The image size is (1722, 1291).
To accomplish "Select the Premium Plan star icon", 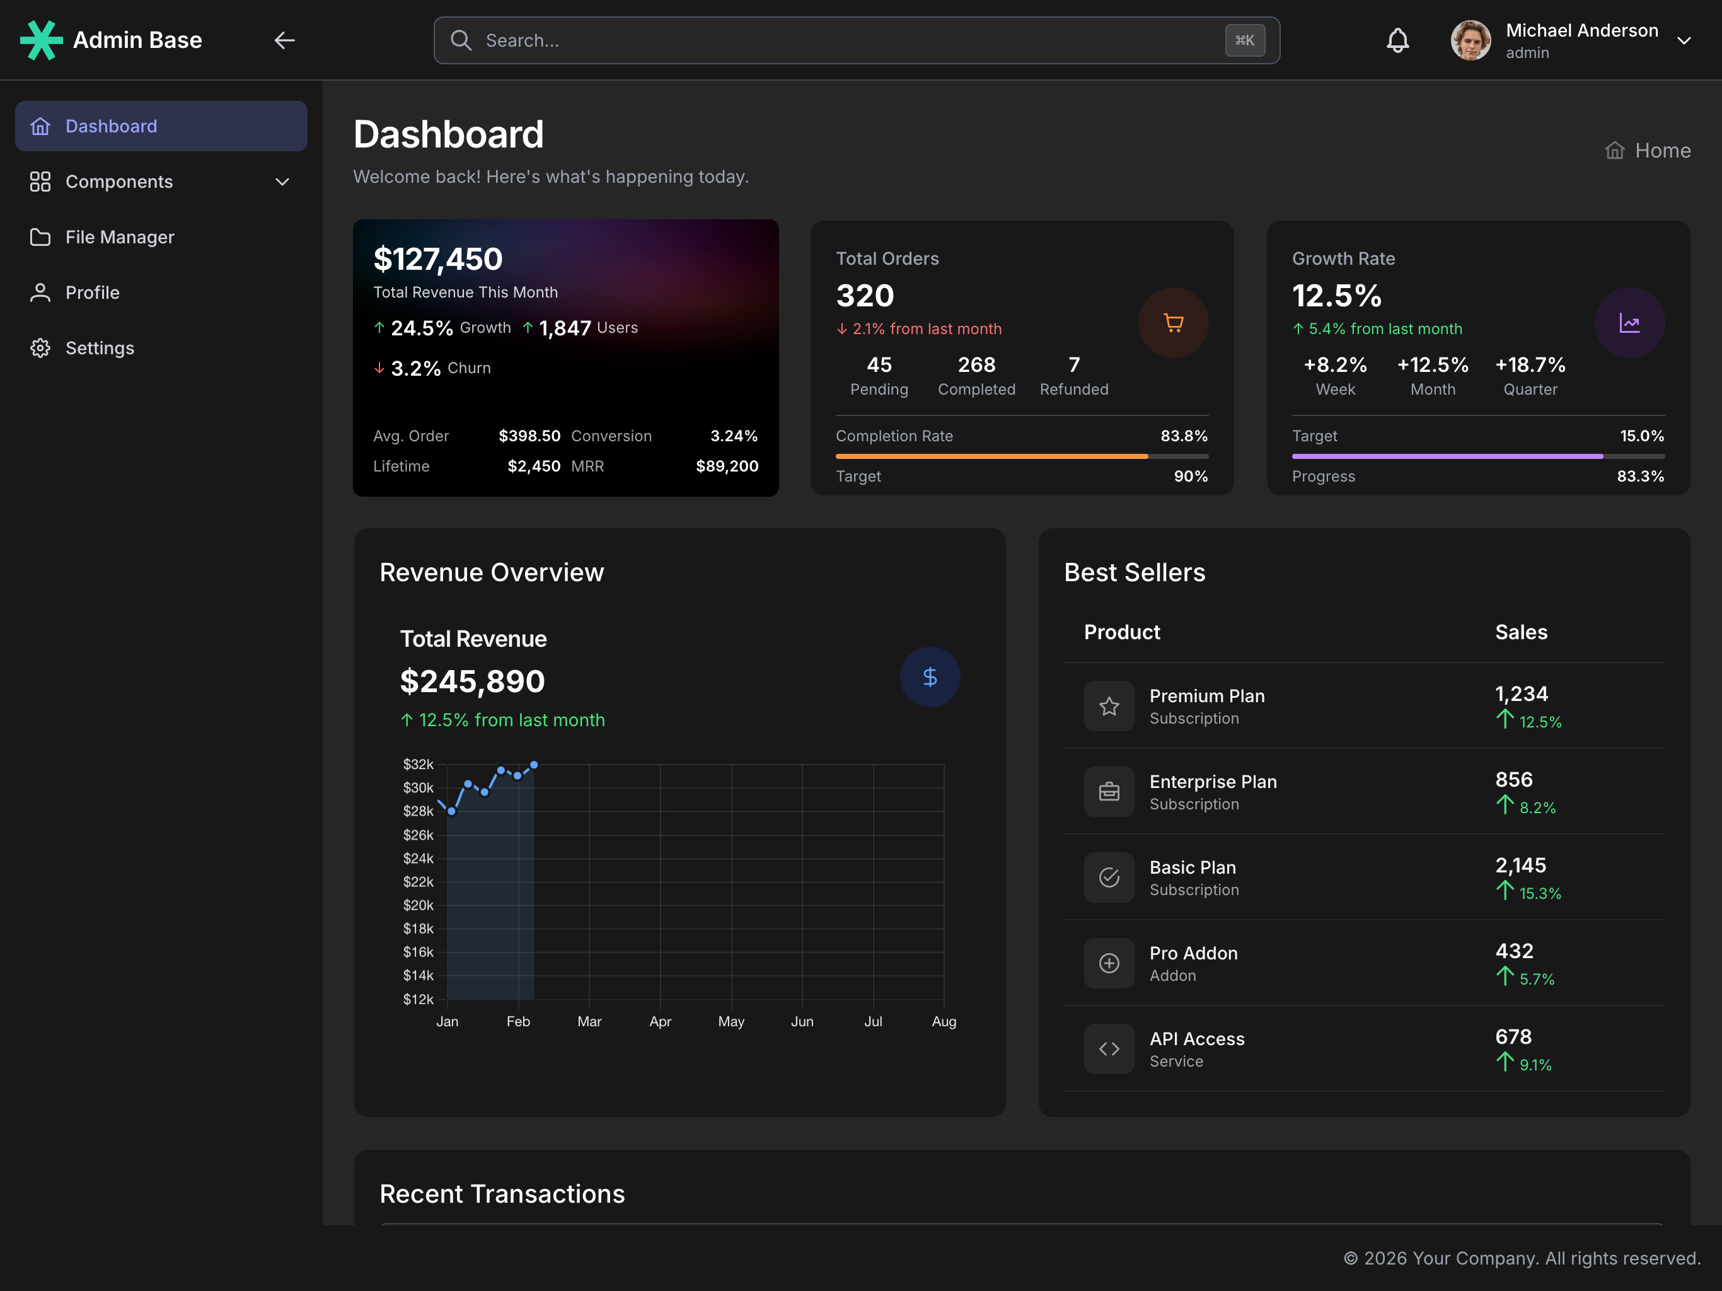I will 1109,706.
